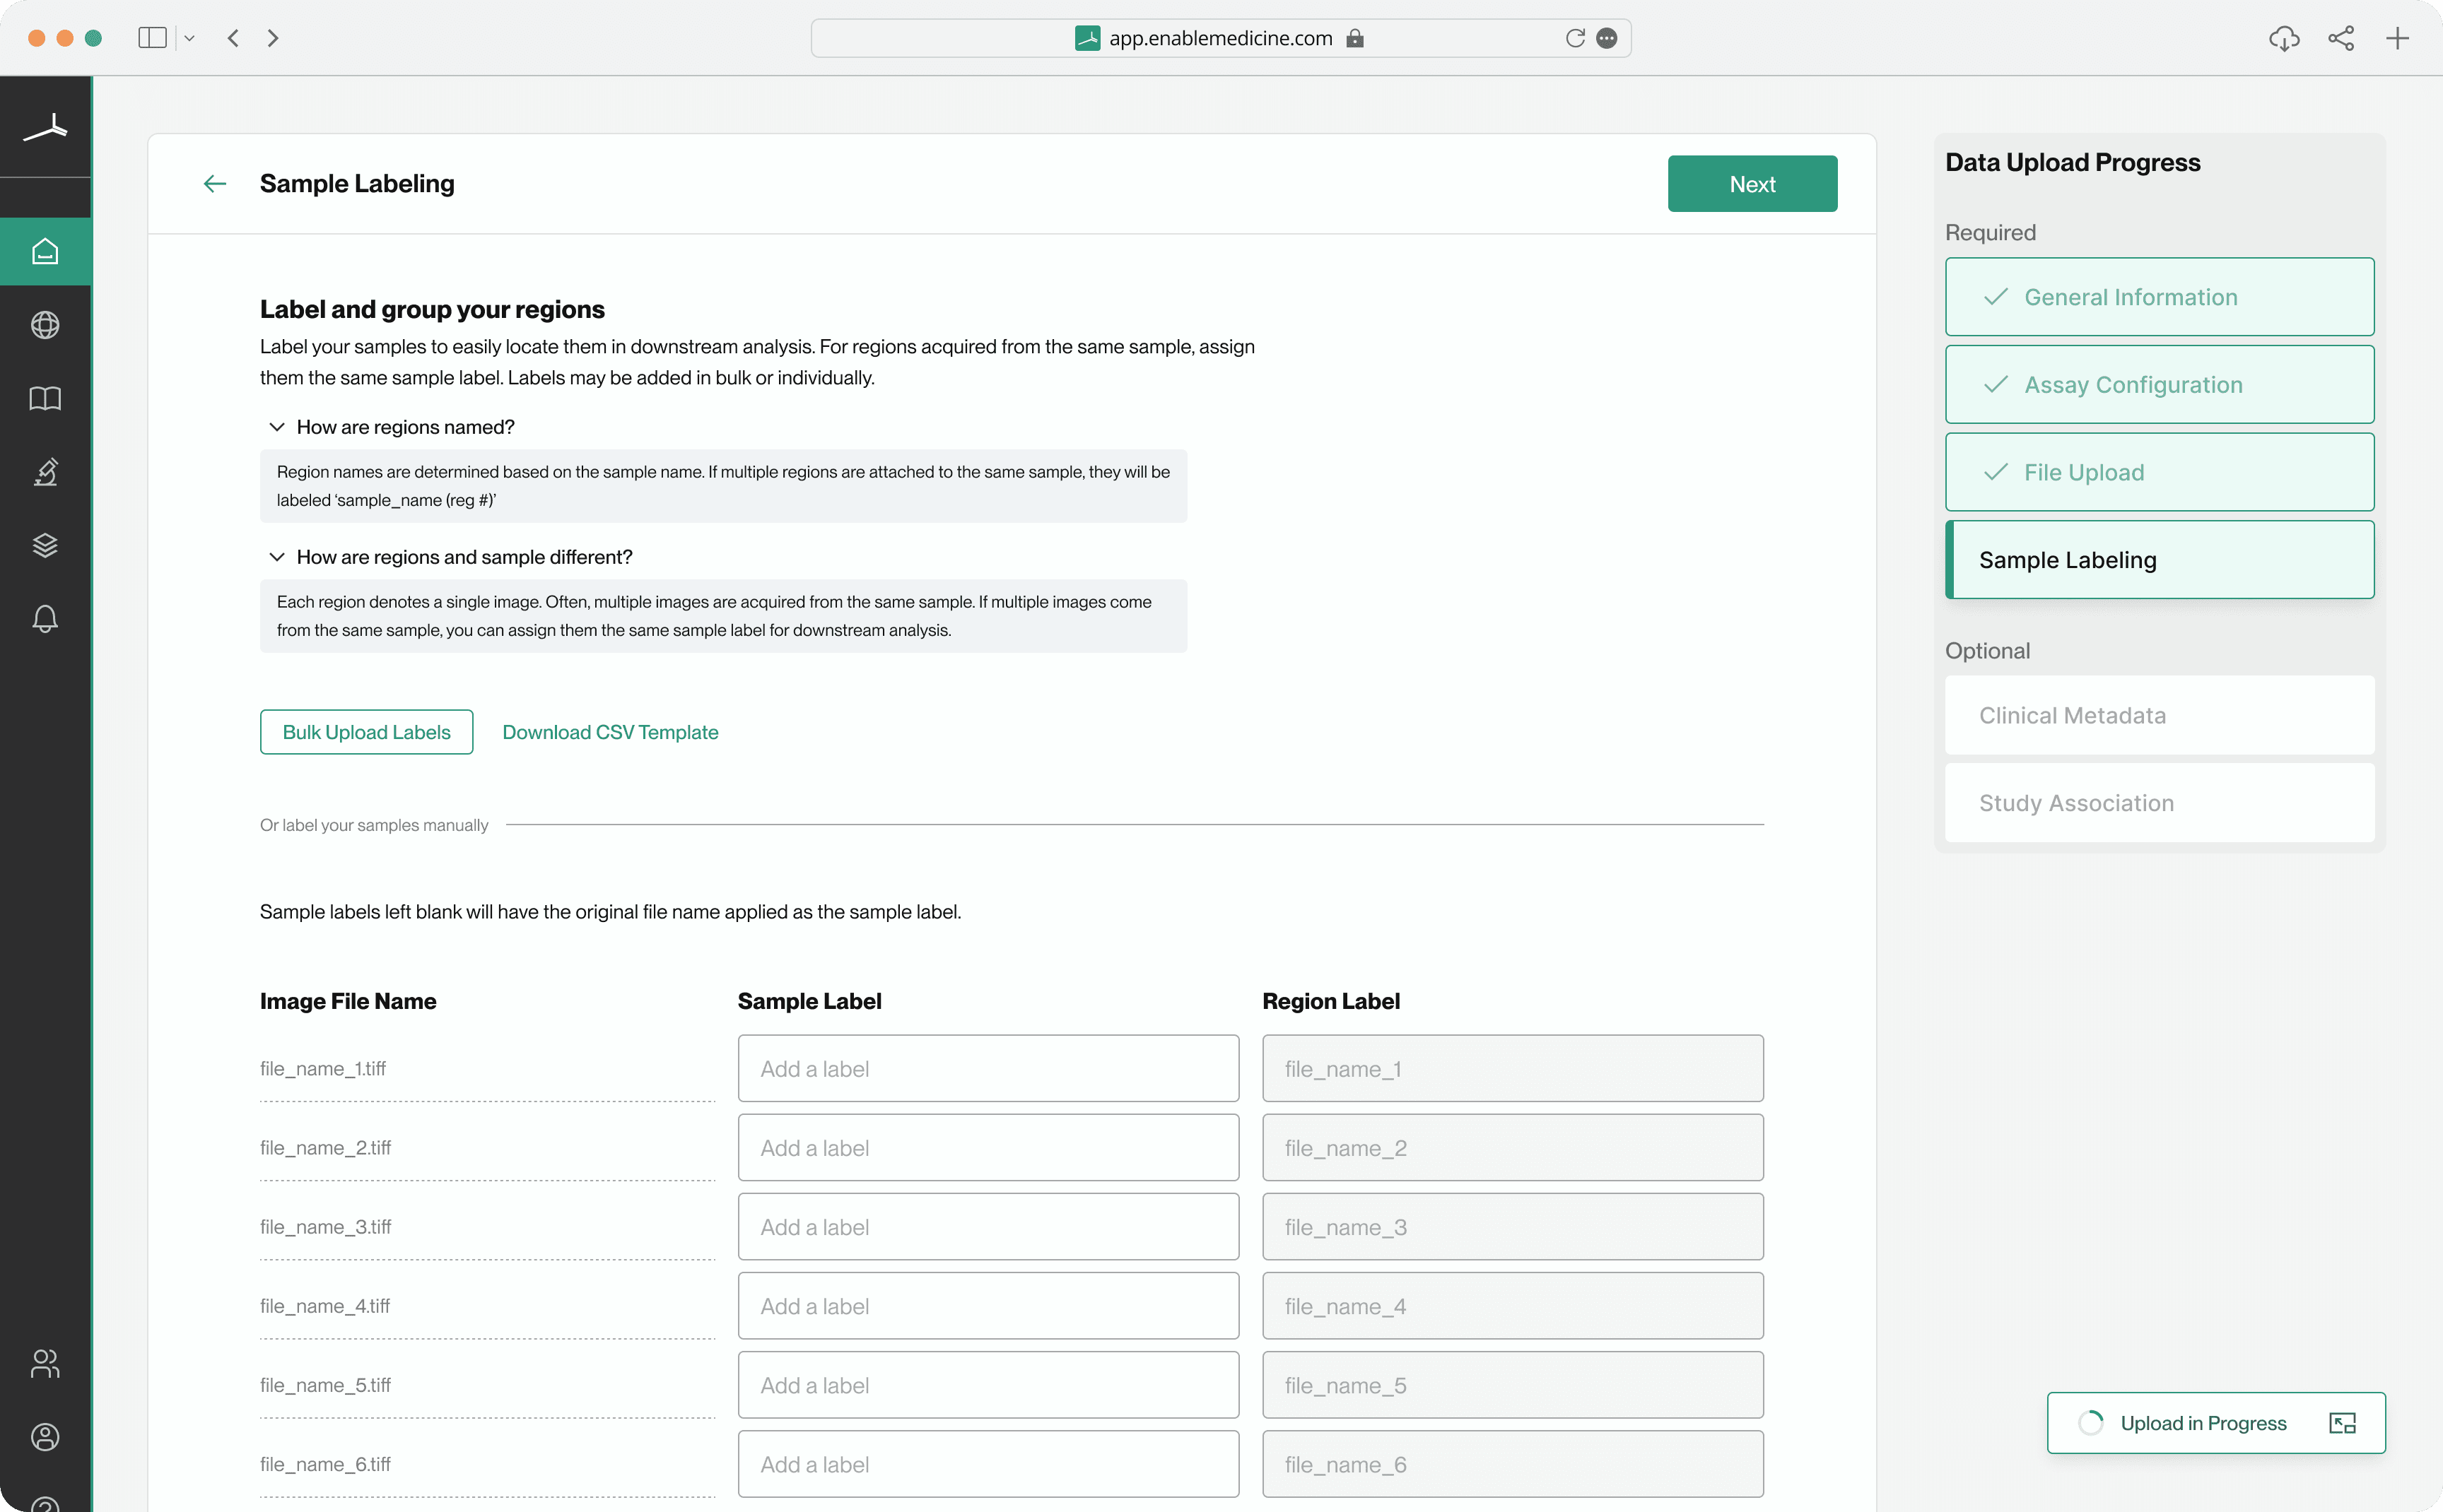Viewport: 2443px width, 1512px height.
Task: Open the globe icon in sidebar
Action: (45, 325)
